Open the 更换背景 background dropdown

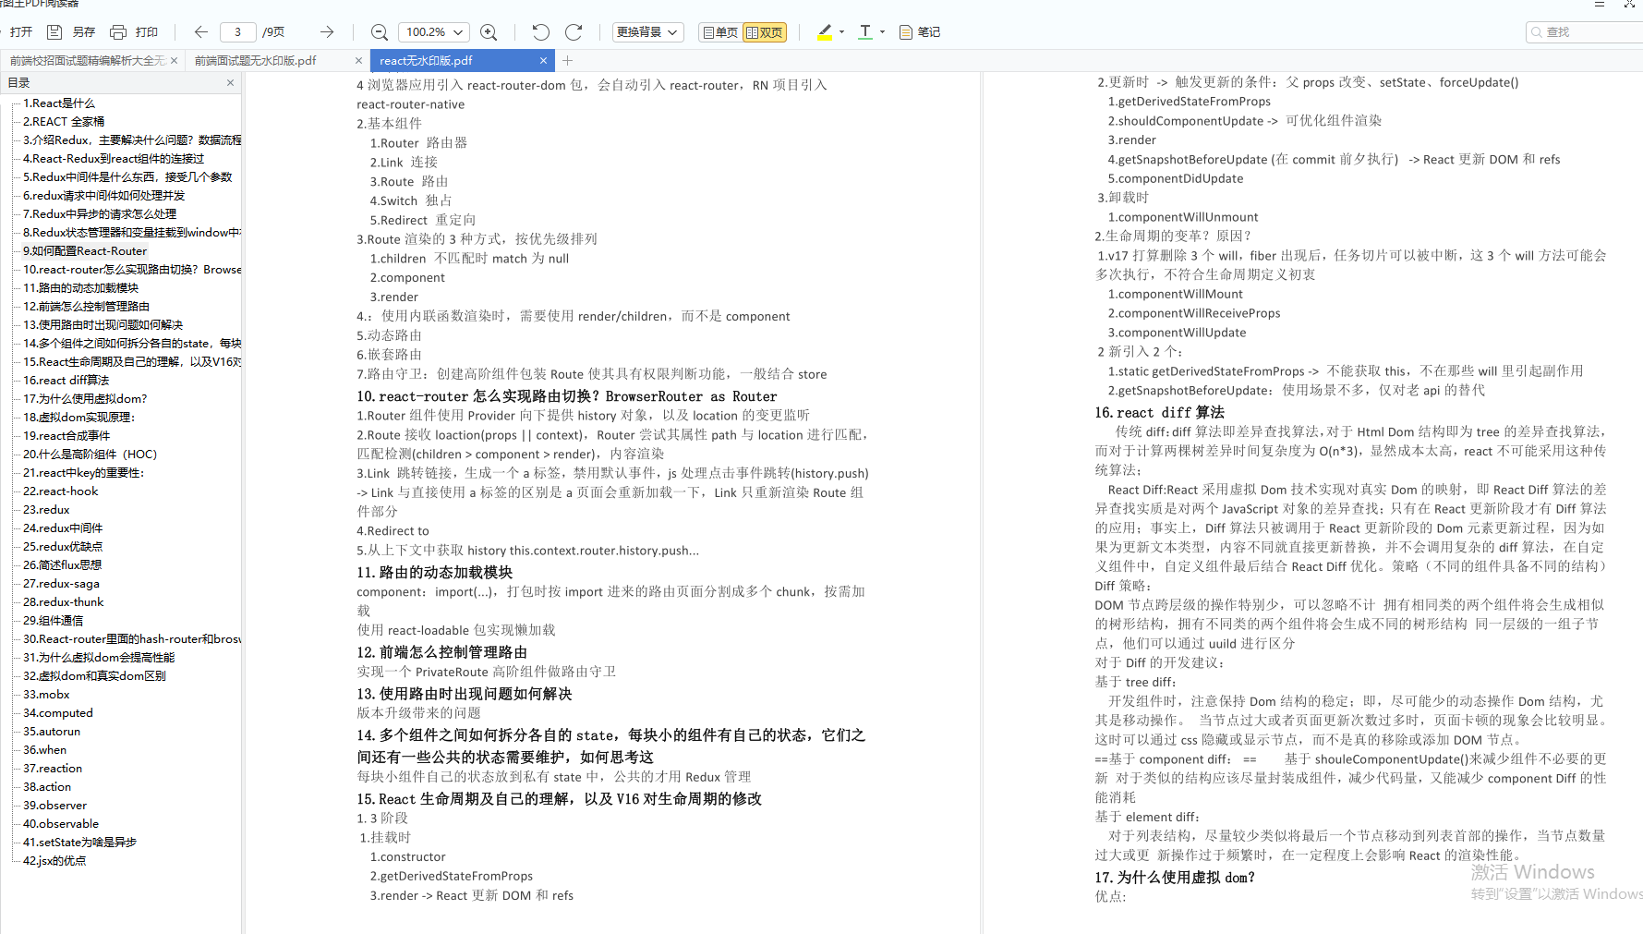pos(647,31)
